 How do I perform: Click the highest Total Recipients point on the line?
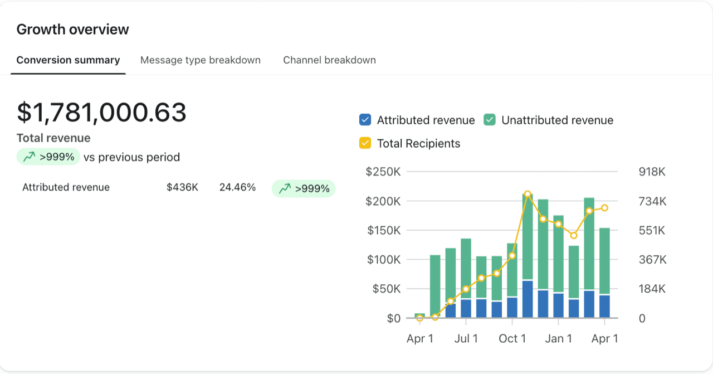coord(528,194)
